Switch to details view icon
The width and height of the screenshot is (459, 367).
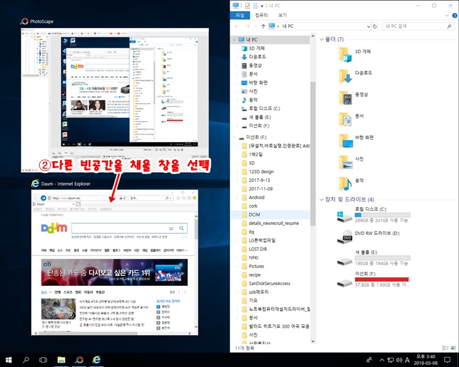coord(445,348)
